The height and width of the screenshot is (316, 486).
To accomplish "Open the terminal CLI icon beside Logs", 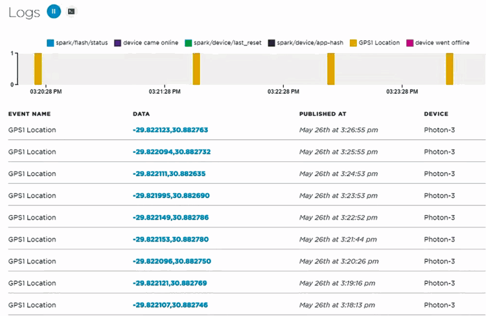I will pos(71,11).
